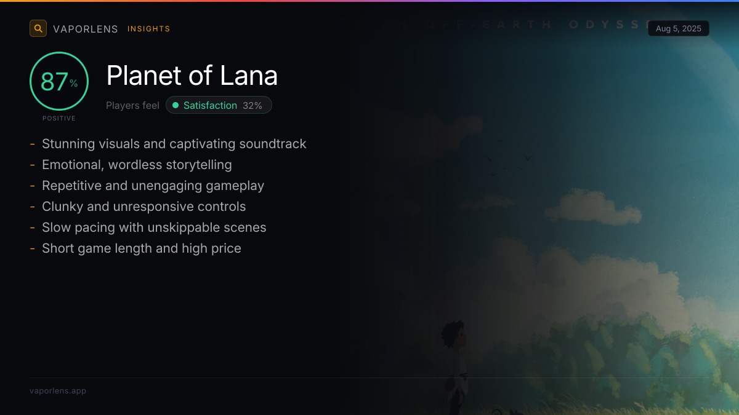Click the 87% positive score circle
The height and width of the screenshot is (415, 739).
coord(59,81)
